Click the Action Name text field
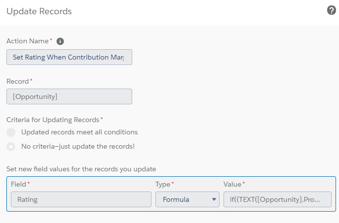Image resolution: width=339 pixels, height=223 pixels. pos(69,57)
